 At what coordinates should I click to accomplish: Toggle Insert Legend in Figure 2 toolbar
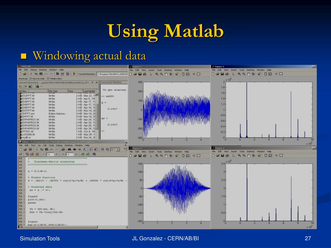coord(270,74)
